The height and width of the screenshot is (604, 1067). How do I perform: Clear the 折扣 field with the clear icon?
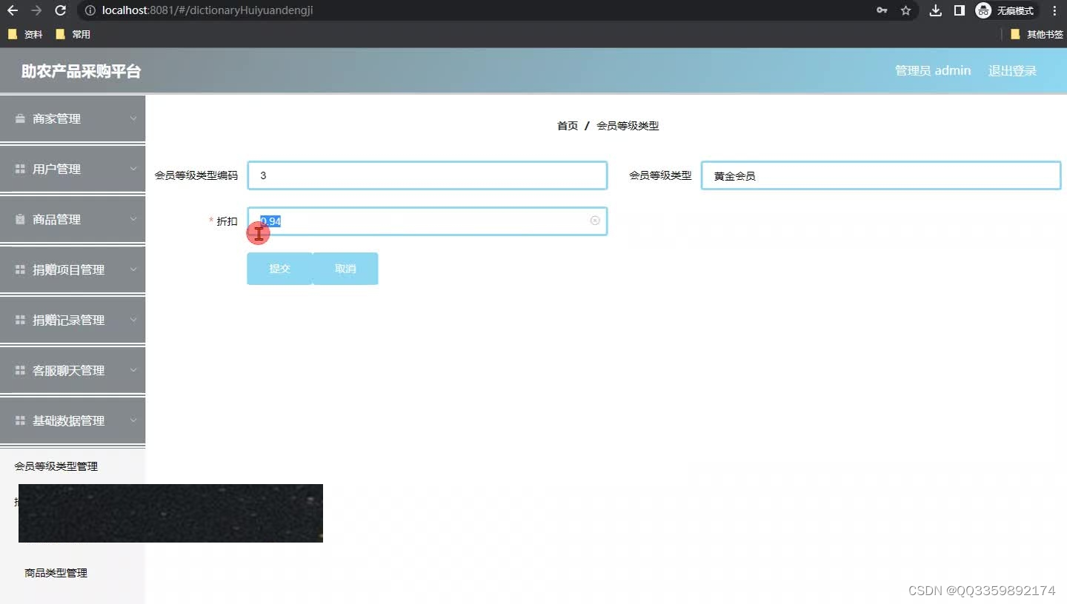[595, 221]
